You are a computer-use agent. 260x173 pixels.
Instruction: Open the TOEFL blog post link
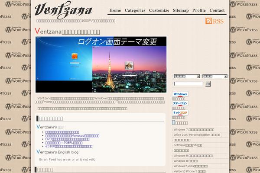coord(64,143)
